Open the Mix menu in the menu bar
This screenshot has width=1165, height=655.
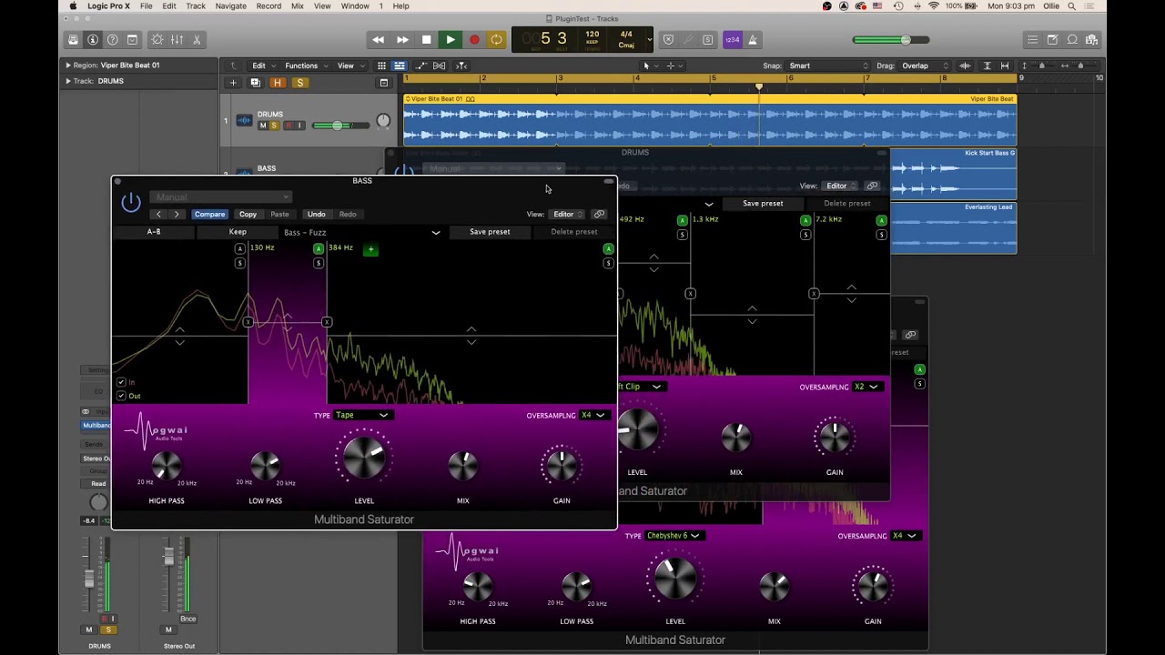(x=298, y=6)
